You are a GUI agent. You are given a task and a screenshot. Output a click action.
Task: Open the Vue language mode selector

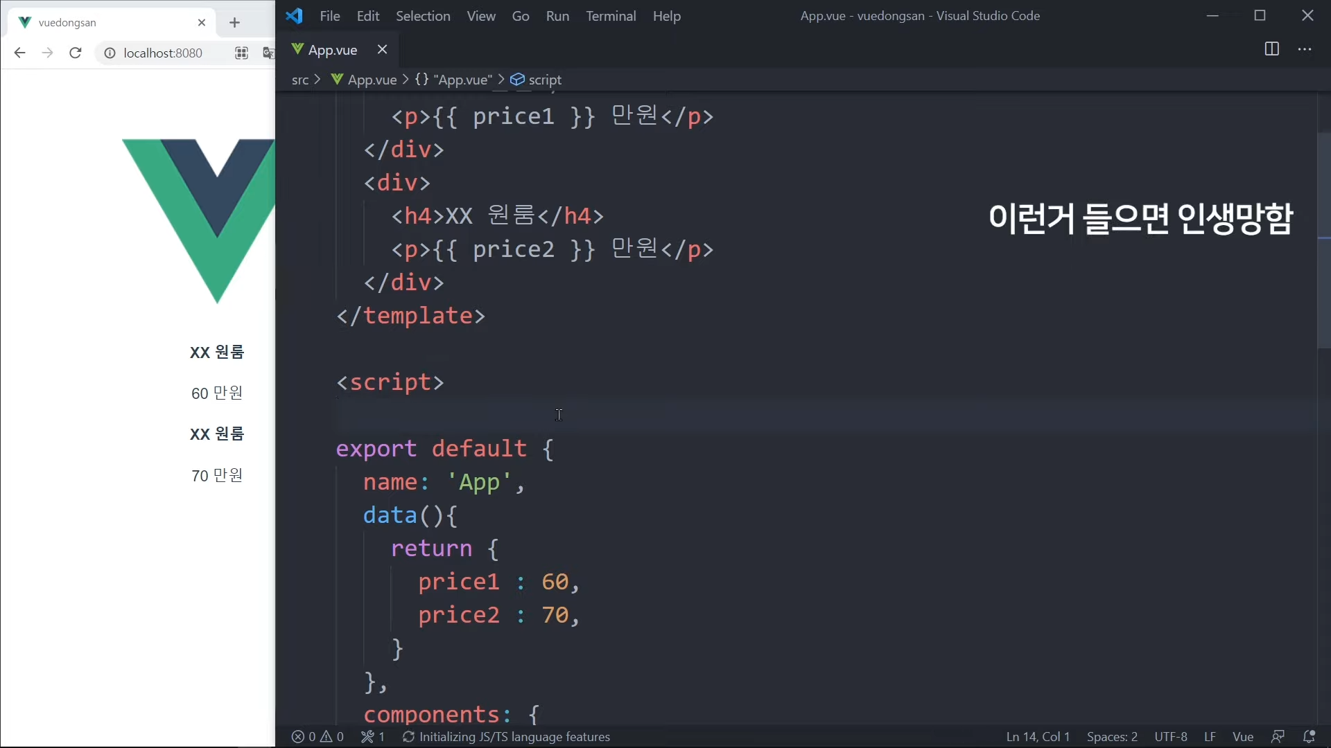click(1243, 737)
